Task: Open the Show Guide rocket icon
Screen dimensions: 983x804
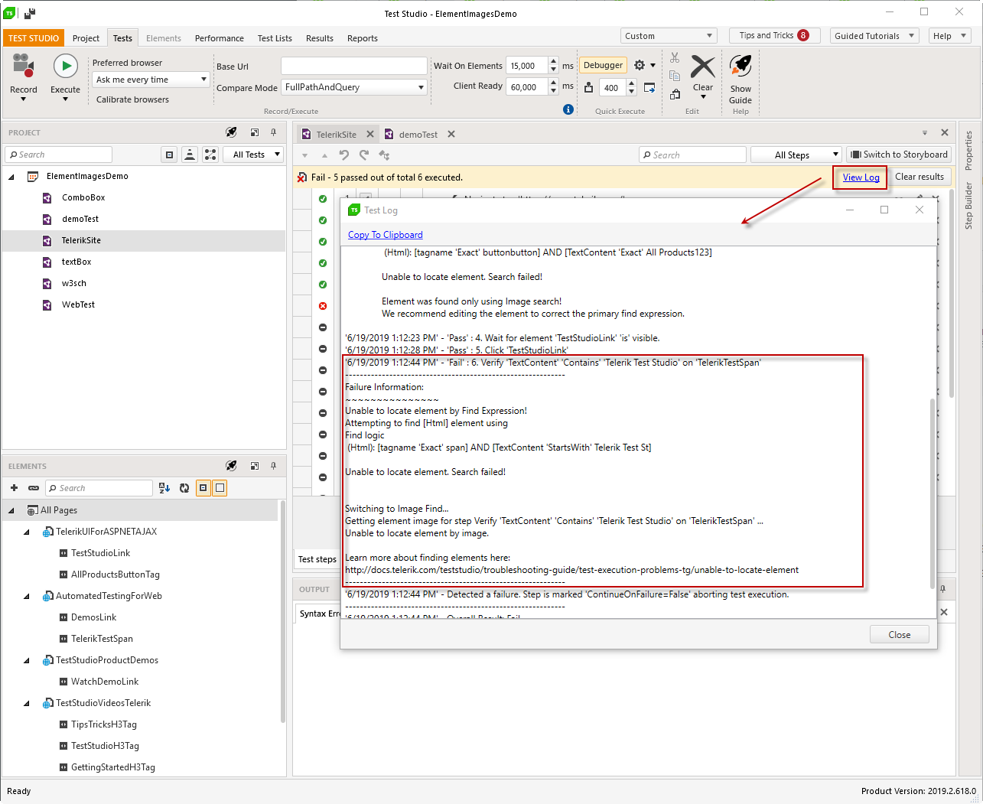Action: point(741,80)
